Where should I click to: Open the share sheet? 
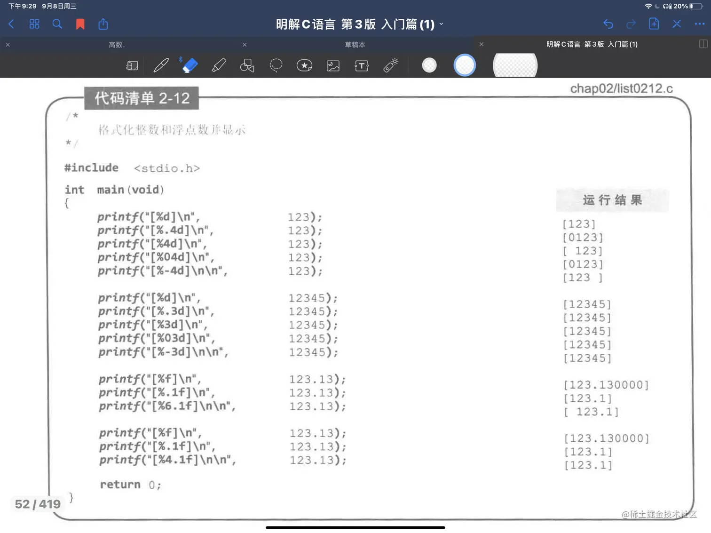pos(103,24)
